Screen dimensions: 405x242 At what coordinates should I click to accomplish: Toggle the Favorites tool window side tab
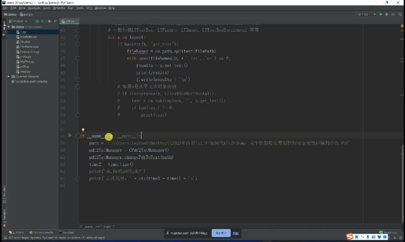[4, 218]
